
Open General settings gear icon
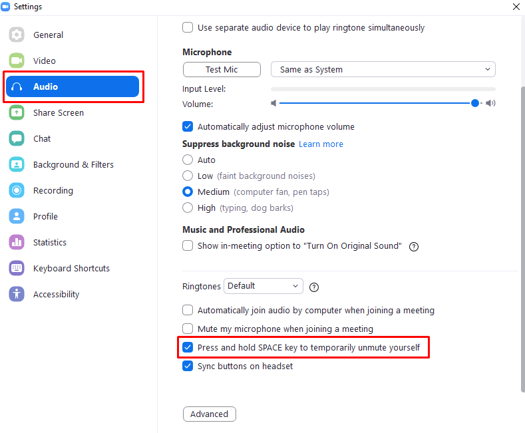pyautogui.click(x=17, y=35)
